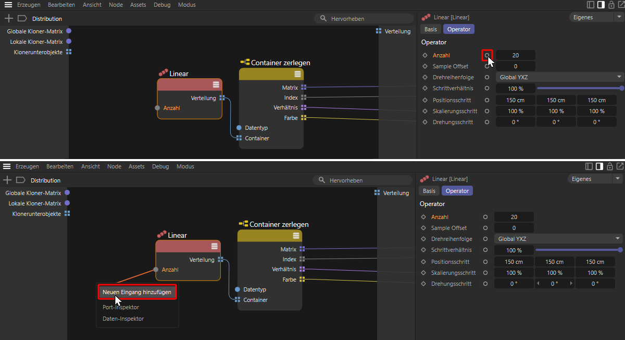Toggle the Drehungsschritt port circle in the lower panel
The image size is (625, 340).
click(485, 284)
